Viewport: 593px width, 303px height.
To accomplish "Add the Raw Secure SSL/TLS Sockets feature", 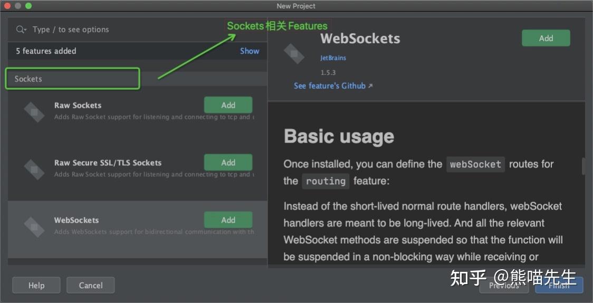I will 228,163.
